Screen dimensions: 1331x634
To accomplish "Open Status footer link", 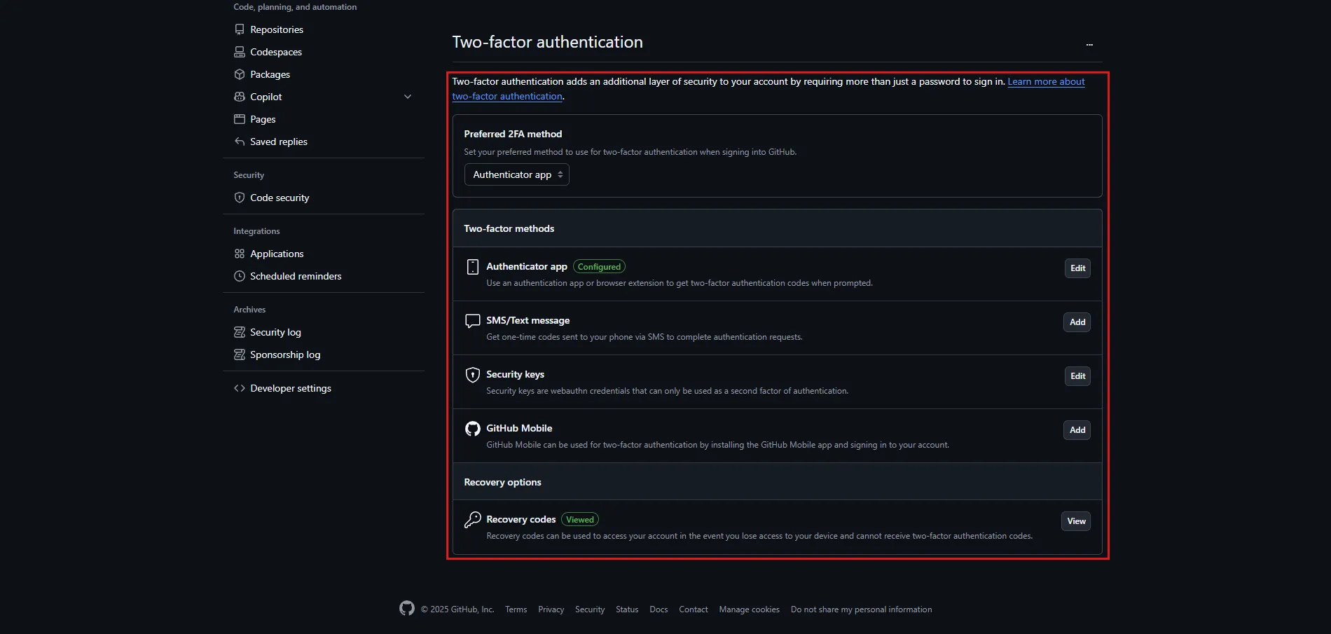I will 627,609.
